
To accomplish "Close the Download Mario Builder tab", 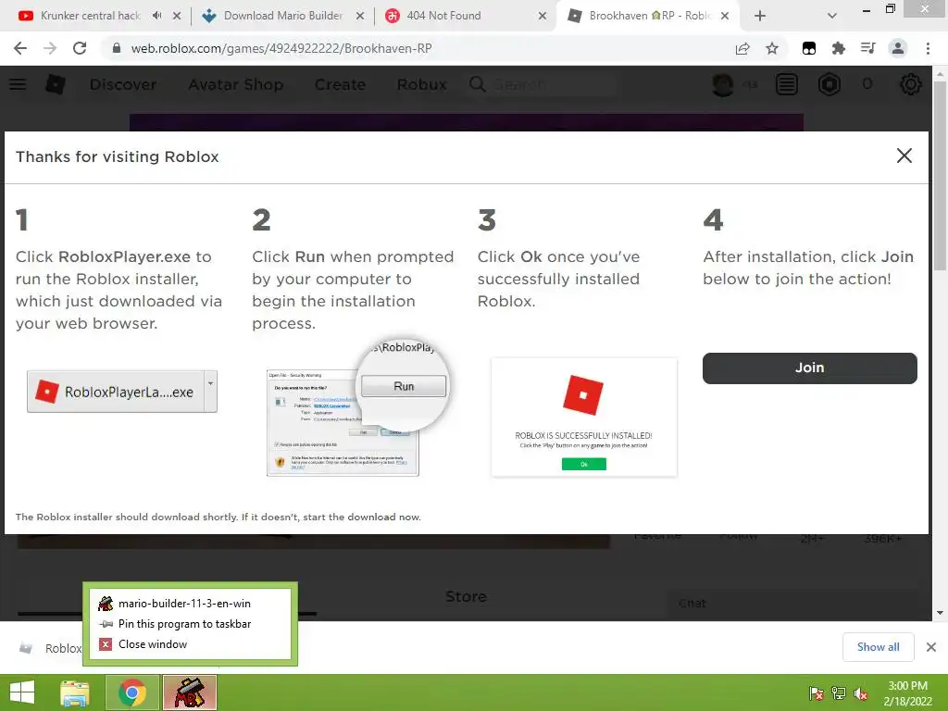I will click(360, 16).
